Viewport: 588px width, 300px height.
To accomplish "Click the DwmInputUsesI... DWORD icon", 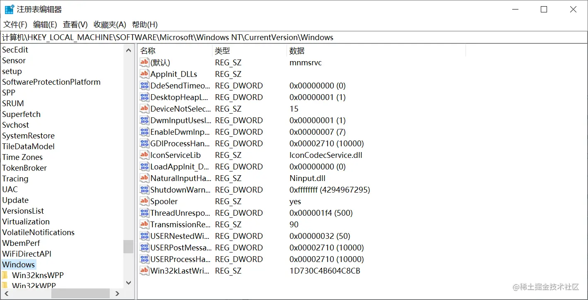I will point(144,120).
